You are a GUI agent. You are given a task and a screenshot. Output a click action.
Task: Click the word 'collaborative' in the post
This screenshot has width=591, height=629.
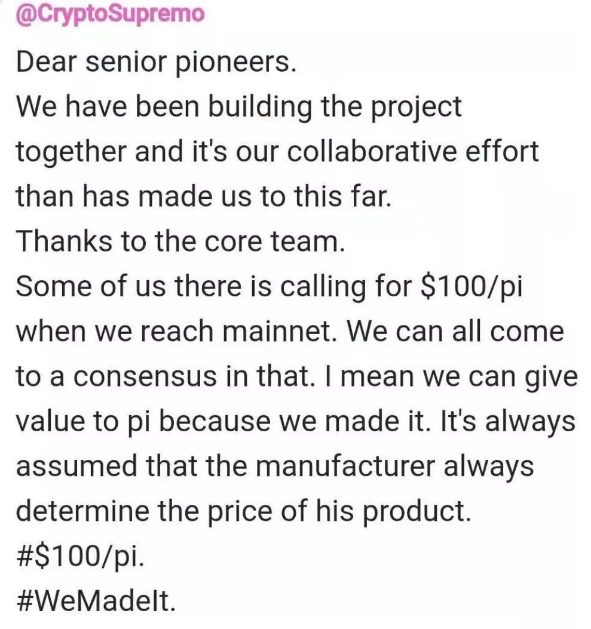[372, 152]
